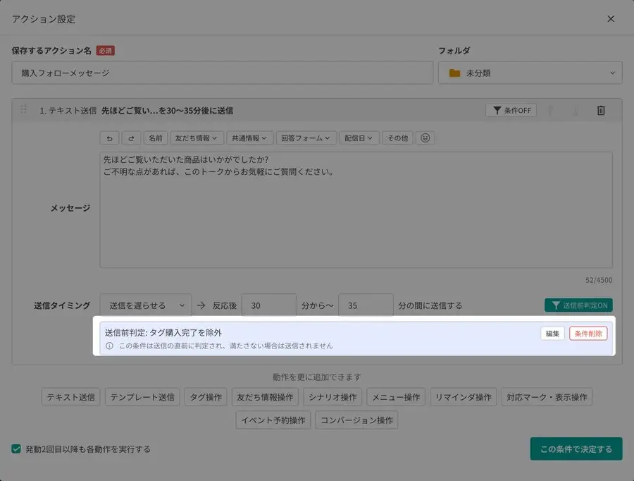The width and height of the screenshot is (634, 481).
Task: Click the red 条件削除 button
Action: click(588, 334)
